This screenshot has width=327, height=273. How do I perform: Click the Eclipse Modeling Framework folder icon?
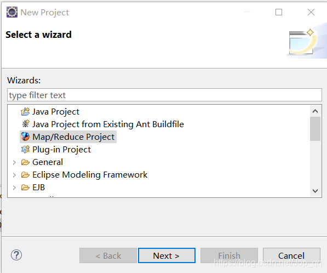[25, 175]
